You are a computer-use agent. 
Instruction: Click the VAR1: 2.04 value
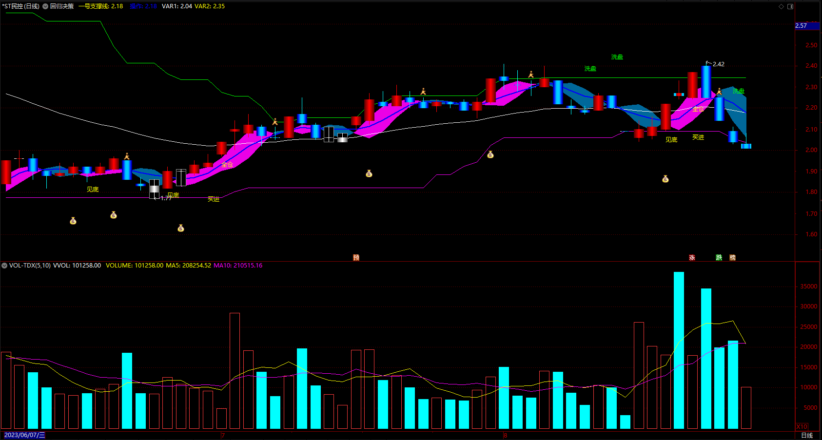(x=177, y=6)
